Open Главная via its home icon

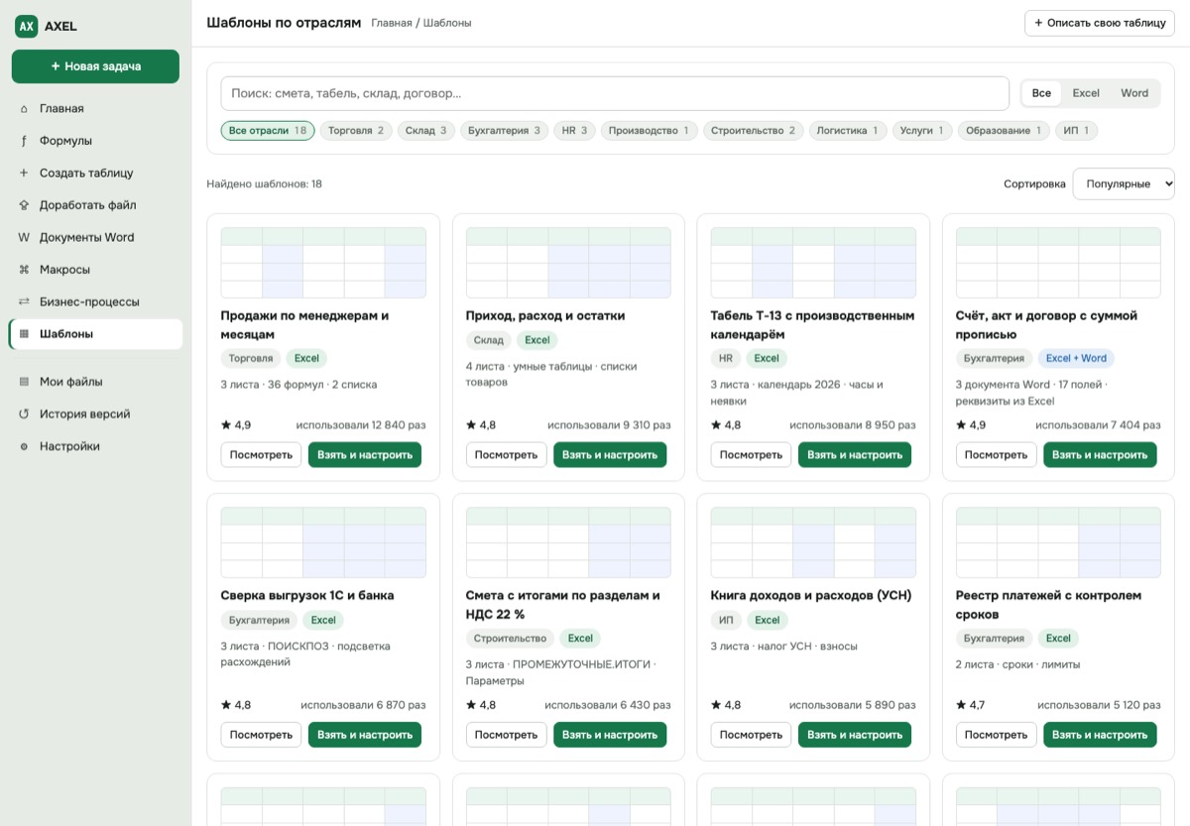24,109
